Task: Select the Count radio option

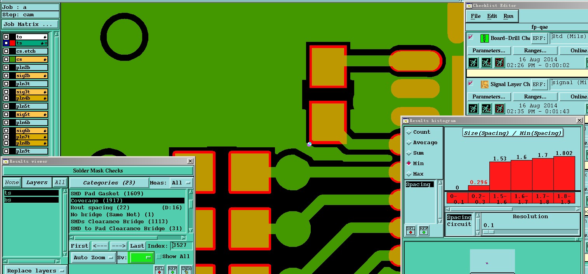Action: (409, 132)
